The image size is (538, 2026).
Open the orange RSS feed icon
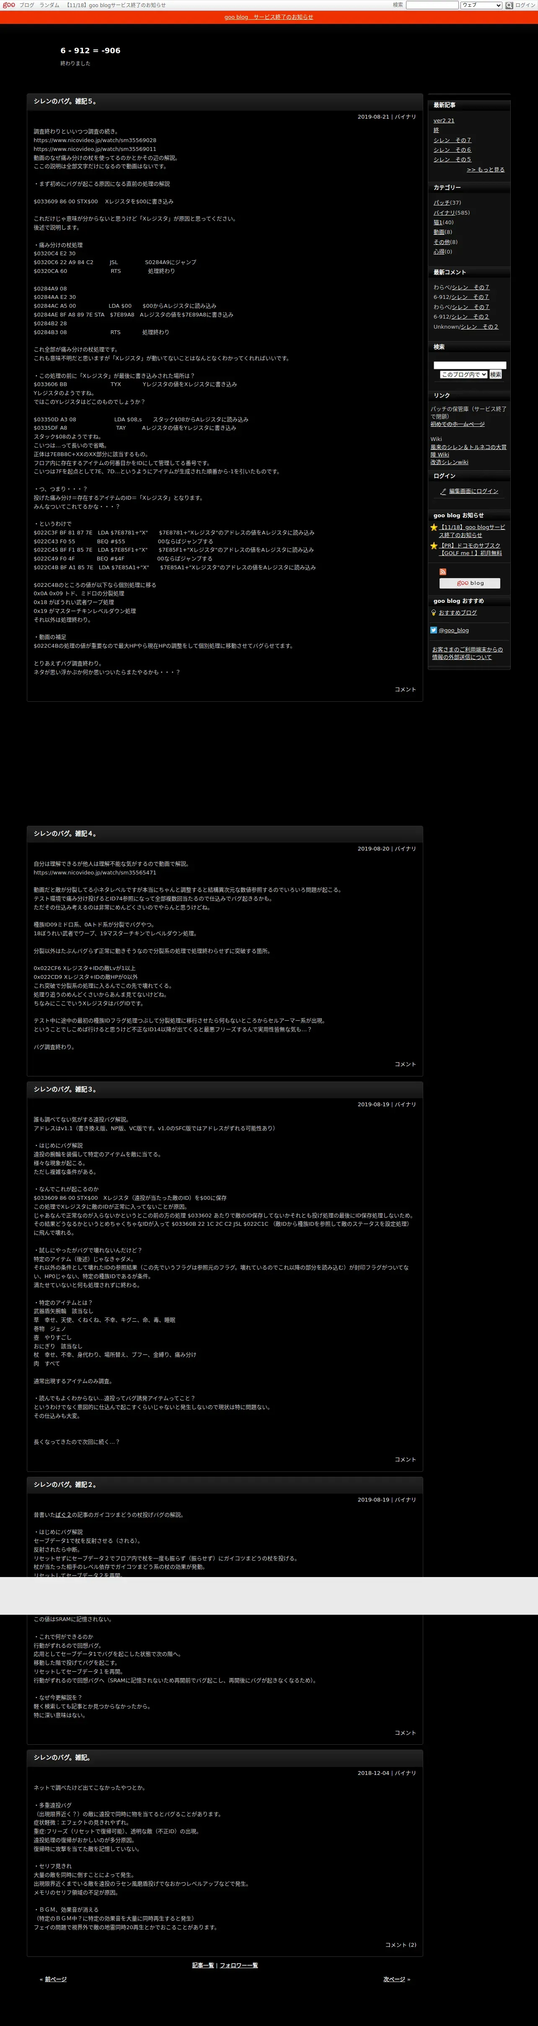[443, 572]
